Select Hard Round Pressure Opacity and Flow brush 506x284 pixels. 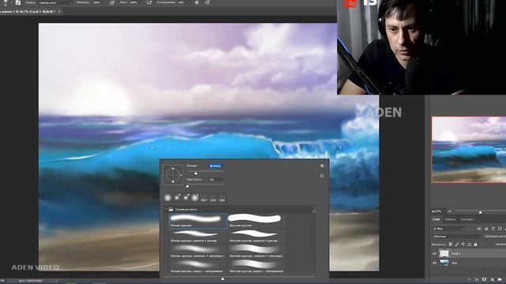pyautogui.click(x=256, y=266)
